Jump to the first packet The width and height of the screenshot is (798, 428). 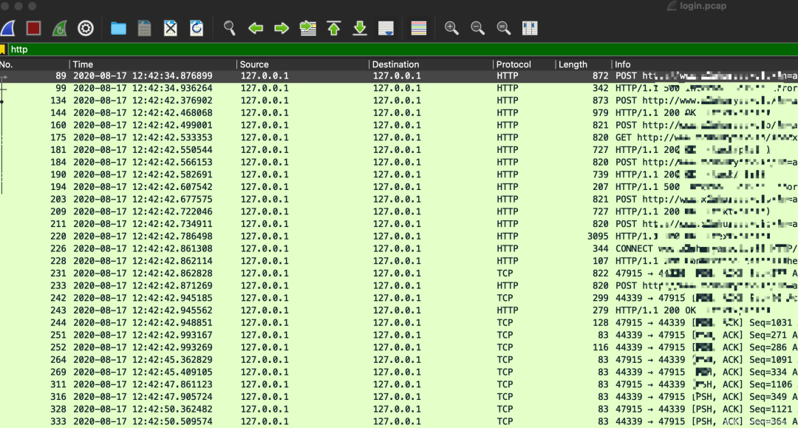(x=334, y=28)
